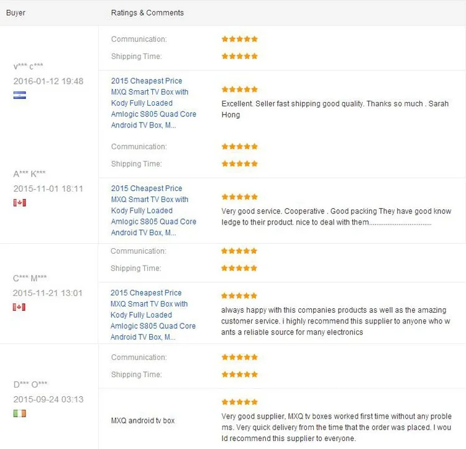466x449 pixels.
Task: Click the first review's Shipping Time stars
Action: point(239,57)
